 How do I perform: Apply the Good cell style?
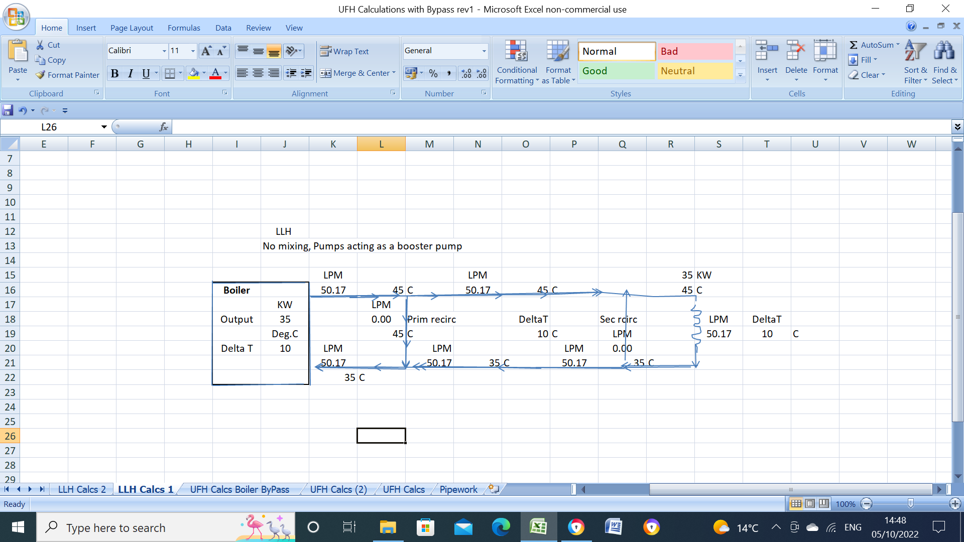pos(617,71)
